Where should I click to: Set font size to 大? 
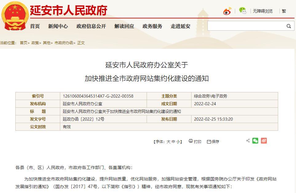[168, 142]
